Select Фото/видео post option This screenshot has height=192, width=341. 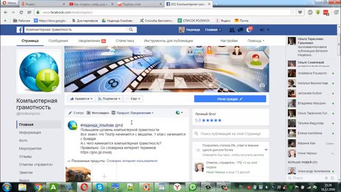coord(98,113)
